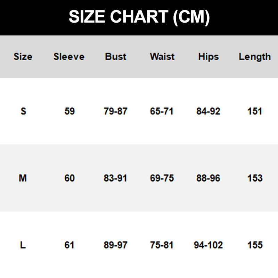Click the SIZE CHART (CM) title
This screenshot has height=278, width=278.
pos(139,17)
